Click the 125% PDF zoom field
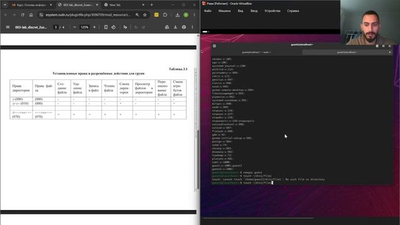 84,27
